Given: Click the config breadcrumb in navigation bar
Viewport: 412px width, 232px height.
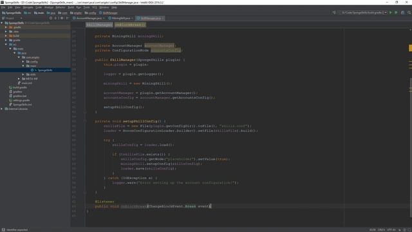Looking at the screenshot, I should tap(90, 13).
